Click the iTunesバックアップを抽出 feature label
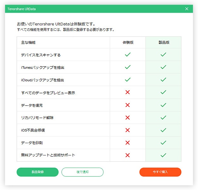This screenshot has height=190, width=198. coord(43,68)
